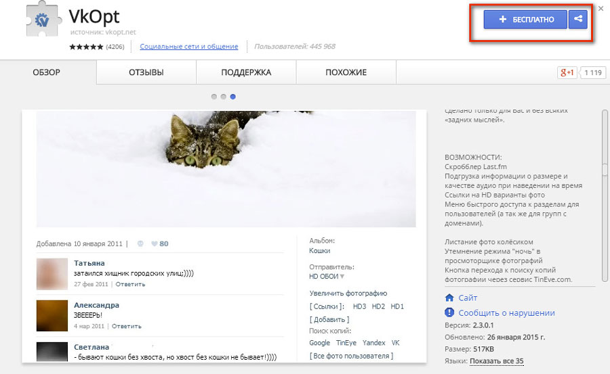This screenshot has height=374, width=610.
Task: Click the Google +1 button
Action: click(x=566, y=72)
